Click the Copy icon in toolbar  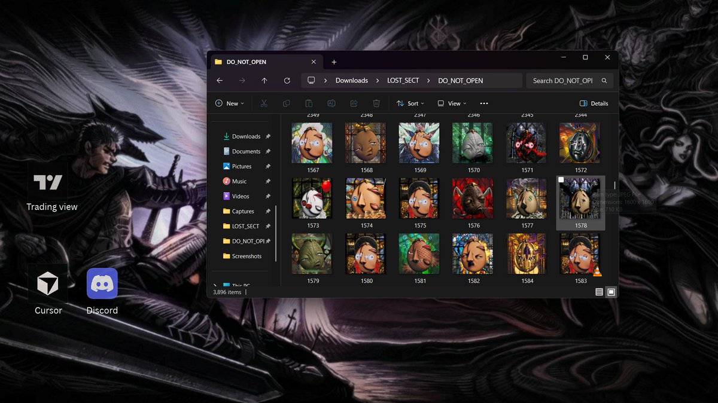pyautogui.click(x=287, y=103)
